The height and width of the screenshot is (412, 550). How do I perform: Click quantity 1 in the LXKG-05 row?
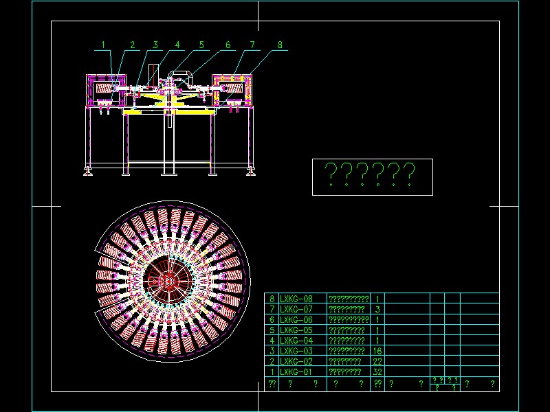point(377,330)
